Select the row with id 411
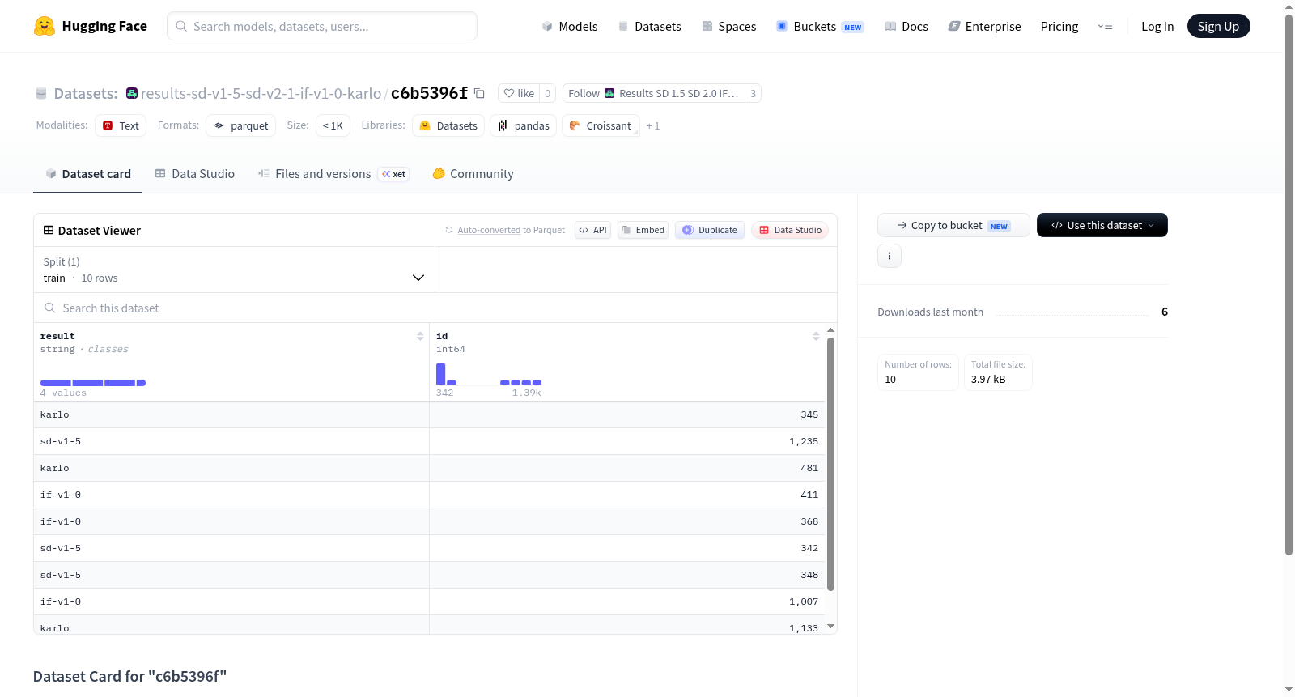 click(429, 495)
